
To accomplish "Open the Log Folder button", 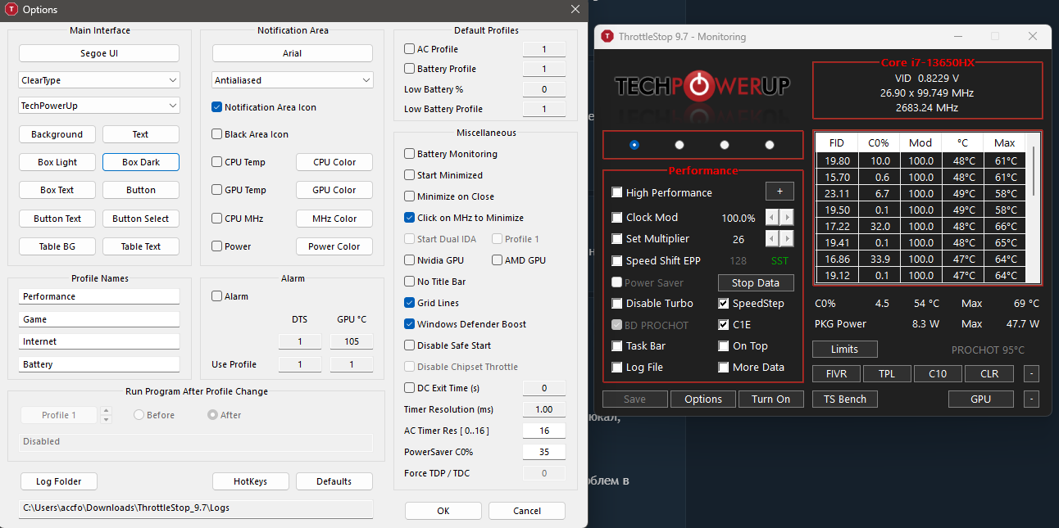I will point(57,481).
